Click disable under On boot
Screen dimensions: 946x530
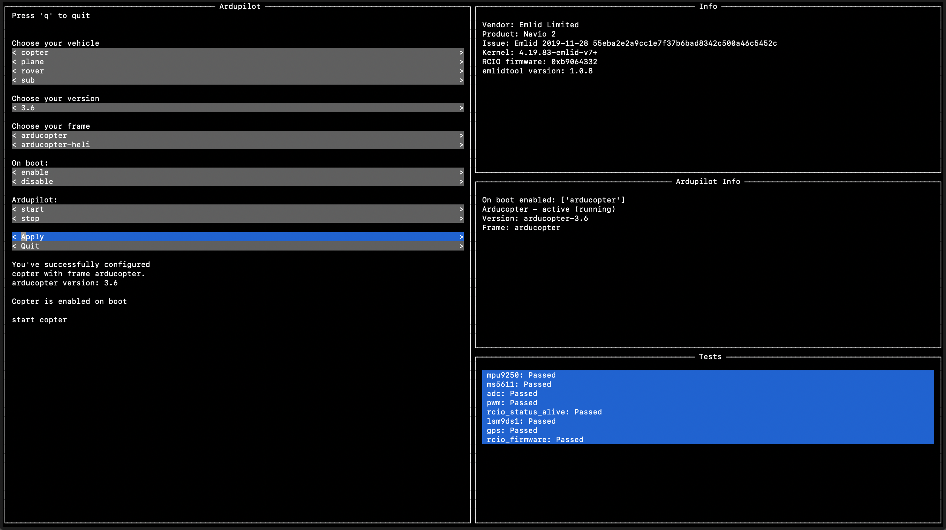click(237, 181)
